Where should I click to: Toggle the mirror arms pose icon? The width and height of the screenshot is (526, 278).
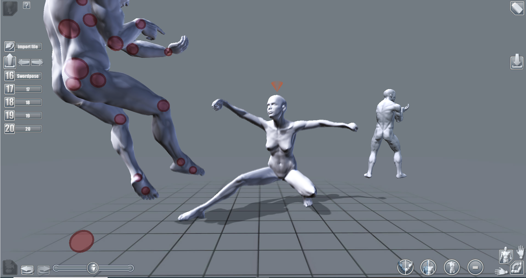coord(405,267)
